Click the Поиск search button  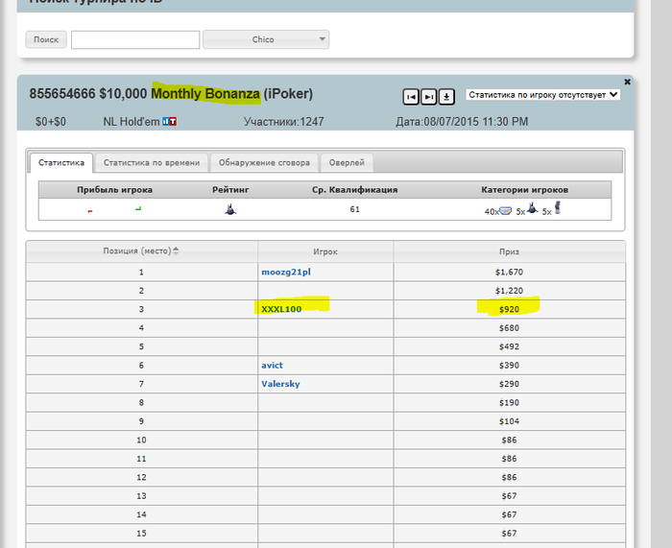46,39
